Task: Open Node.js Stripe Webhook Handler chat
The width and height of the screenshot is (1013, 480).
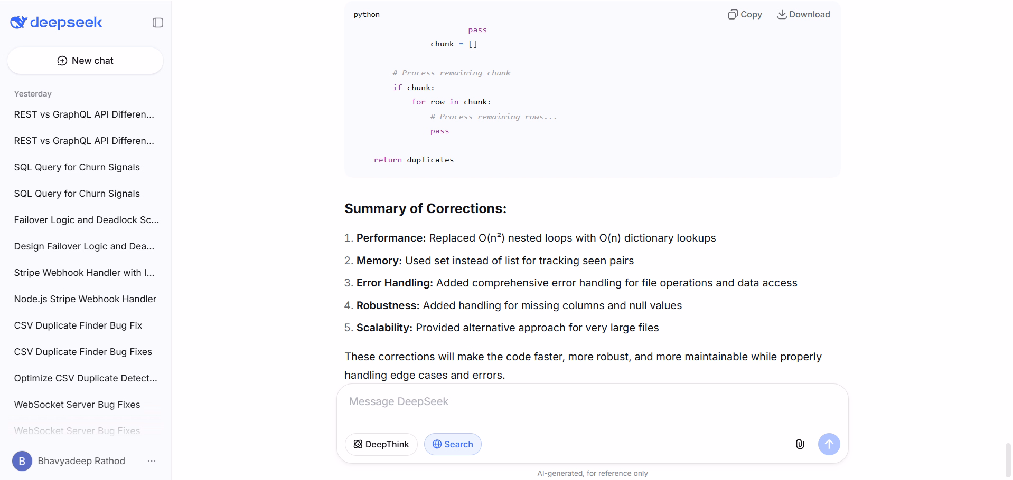Action: point(85,299)
